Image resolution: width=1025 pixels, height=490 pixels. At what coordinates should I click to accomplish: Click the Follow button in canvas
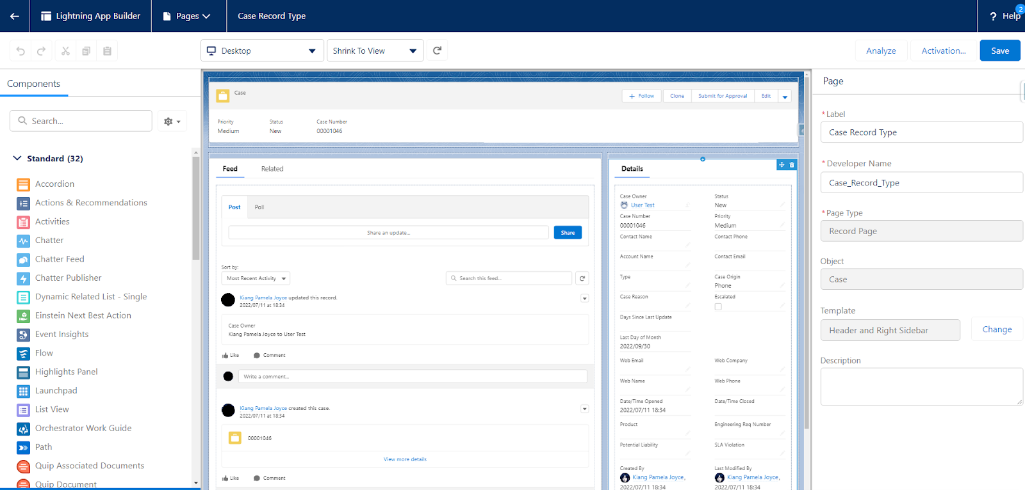coord(642,96)
